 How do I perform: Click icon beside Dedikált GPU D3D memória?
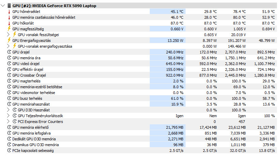[9, 139]
